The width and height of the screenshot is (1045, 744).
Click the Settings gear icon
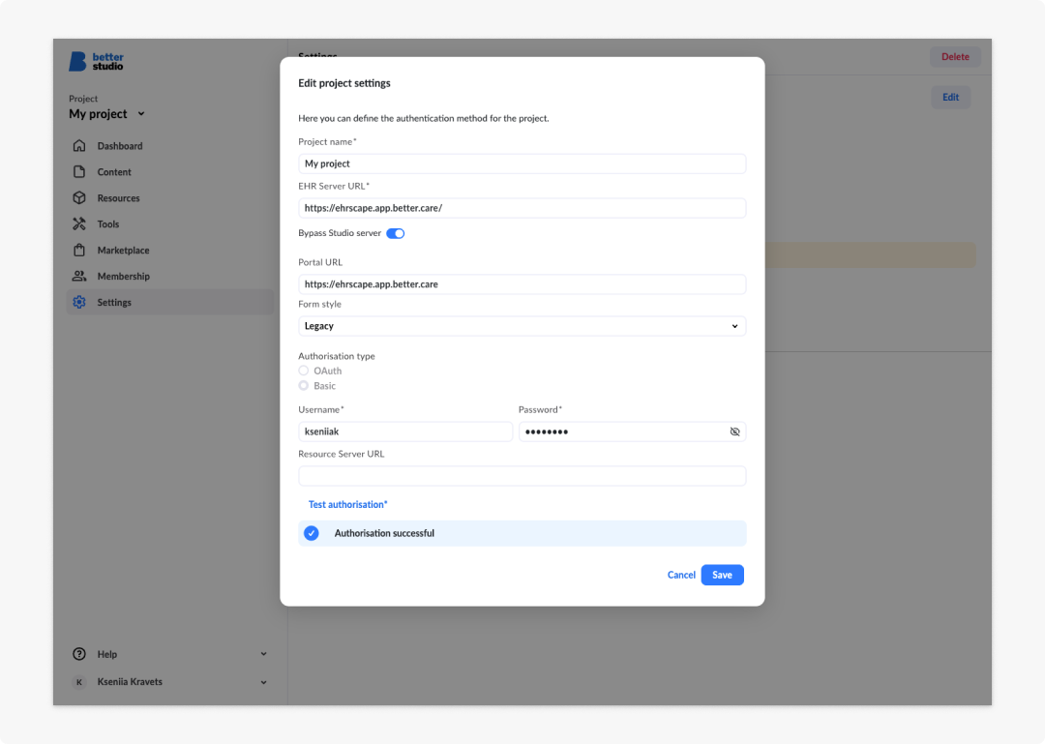79,302
